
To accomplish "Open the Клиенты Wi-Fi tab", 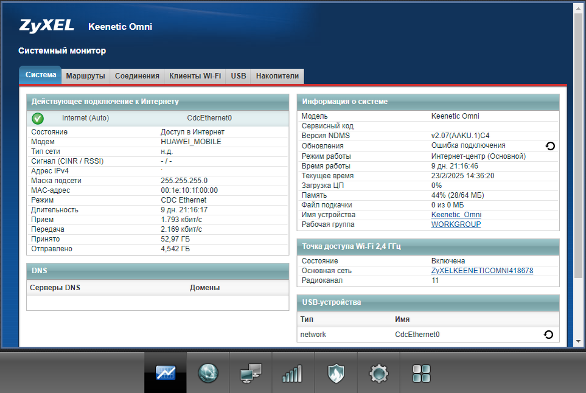I will [x=195, y=76].
